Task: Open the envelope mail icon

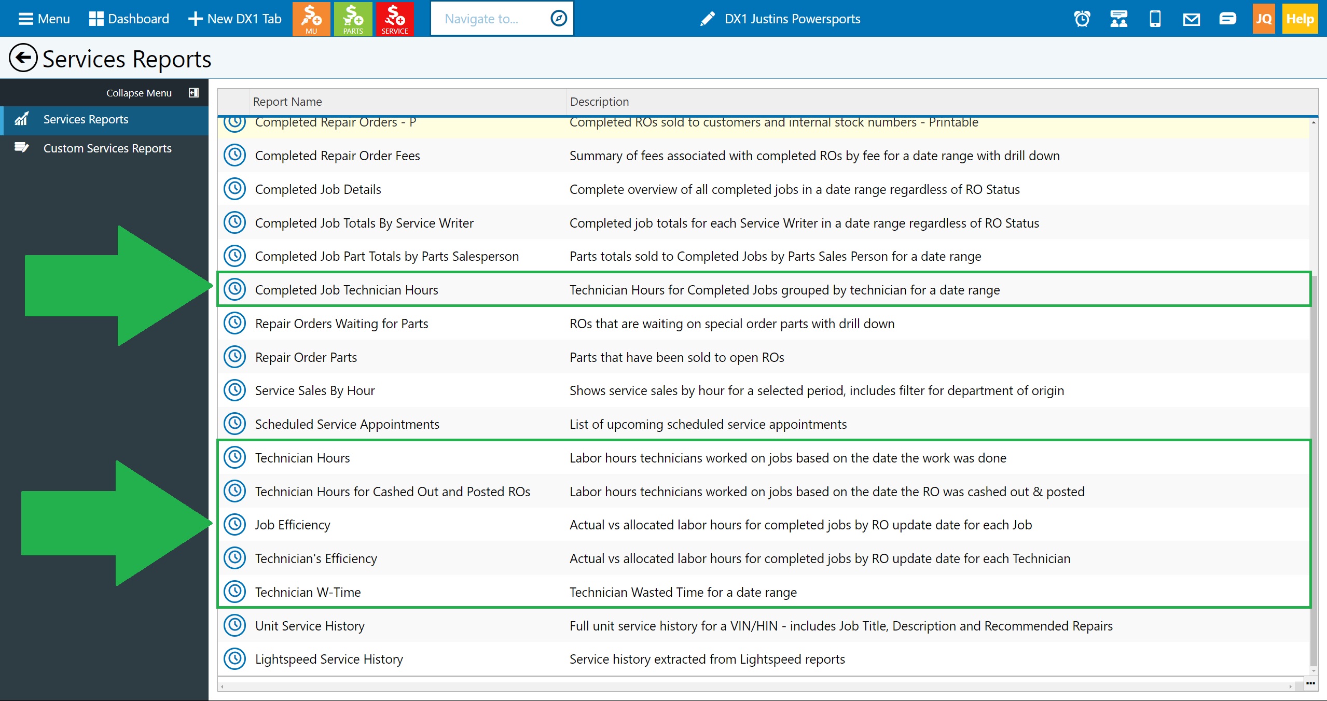Action: (x=1191, y=19)
